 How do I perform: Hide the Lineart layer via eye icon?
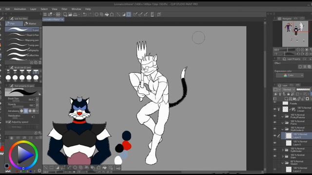pyautogui.click(x=275, y=109)
